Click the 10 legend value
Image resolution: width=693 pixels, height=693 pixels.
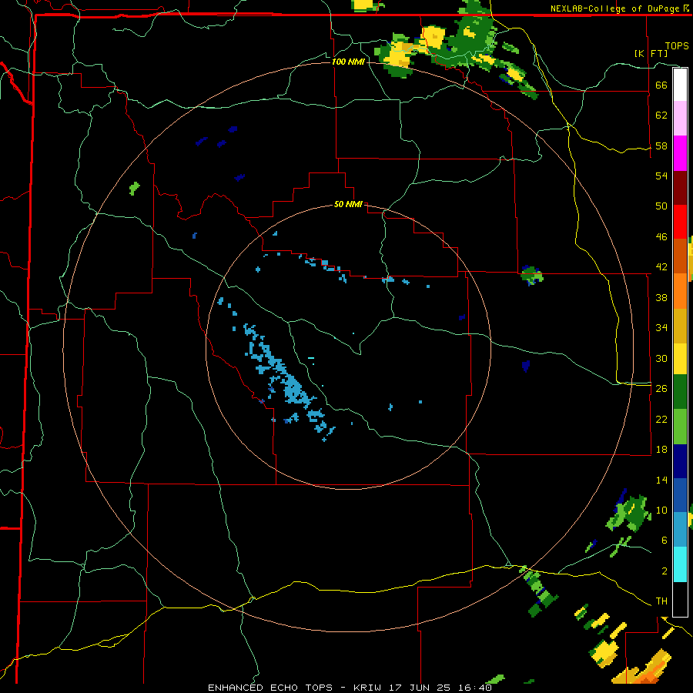661,510
